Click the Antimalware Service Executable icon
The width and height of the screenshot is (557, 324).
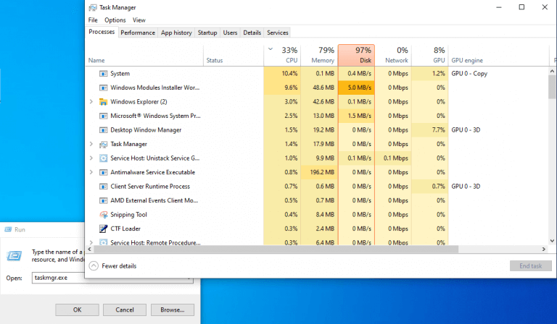pyautogui.click(x=103, y=172)
